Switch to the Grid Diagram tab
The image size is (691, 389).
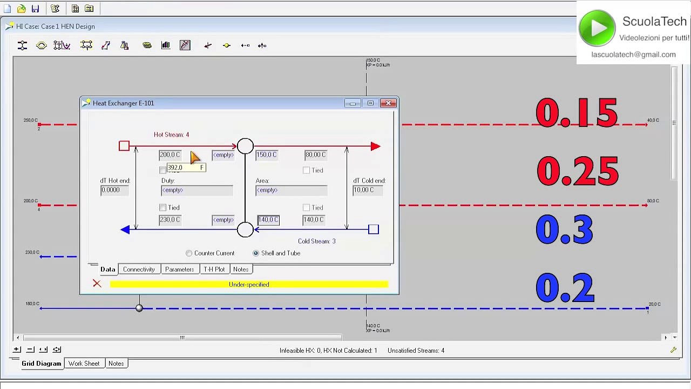click(x=42, y=364)
